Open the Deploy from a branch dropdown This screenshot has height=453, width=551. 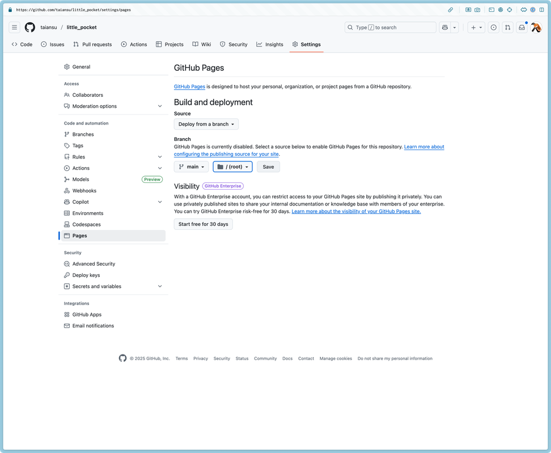tap(206, 124)
